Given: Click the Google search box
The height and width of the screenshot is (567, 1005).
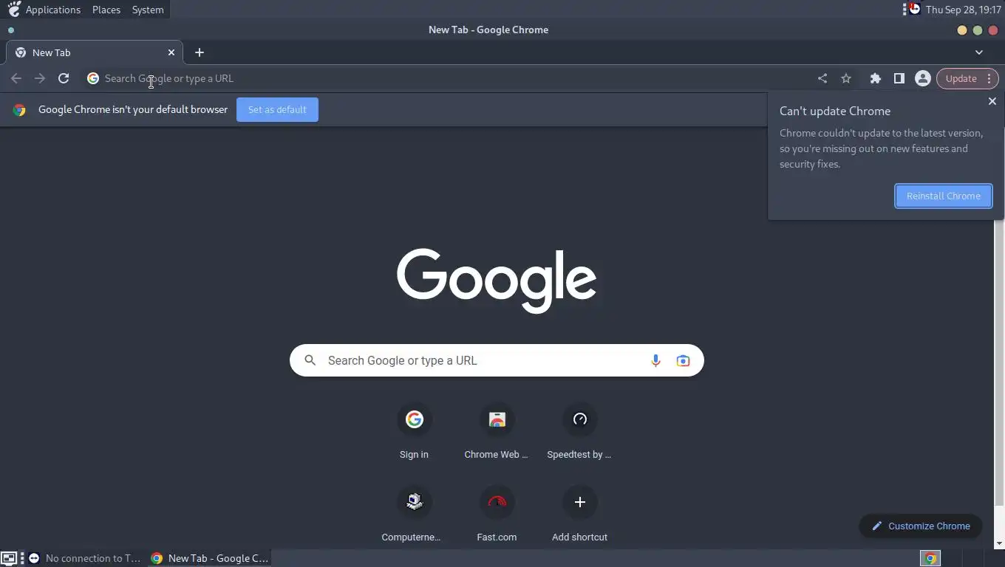Looking at the screenshot, I should (x=497, y=360).
